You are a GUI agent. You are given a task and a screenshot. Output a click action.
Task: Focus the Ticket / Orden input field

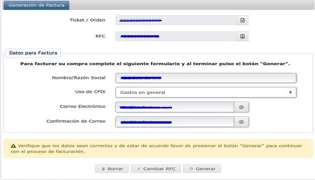(x=176, y=20)
